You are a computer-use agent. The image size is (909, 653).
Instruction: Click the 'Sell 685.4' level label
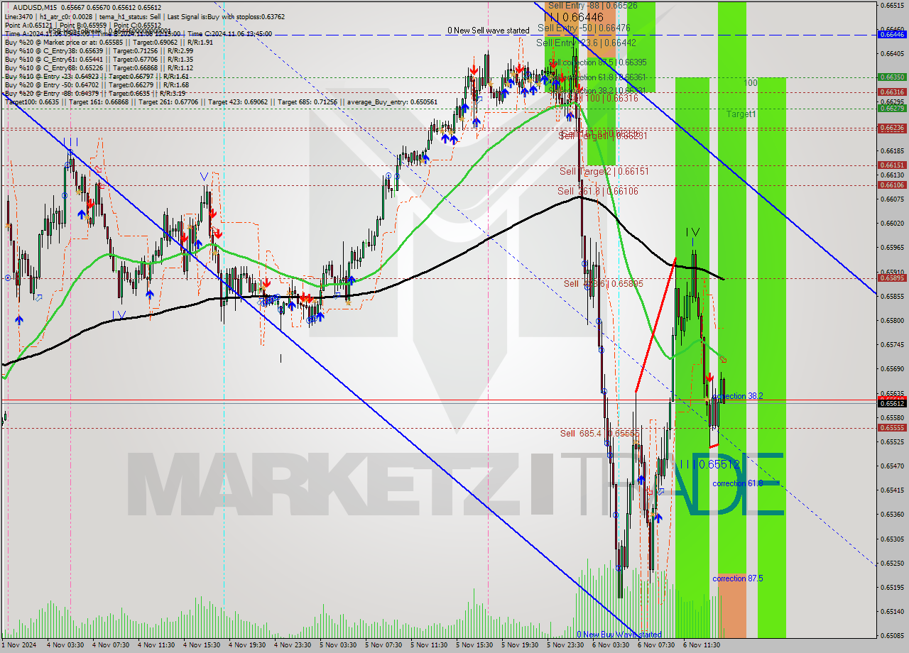tap(599, 433)
